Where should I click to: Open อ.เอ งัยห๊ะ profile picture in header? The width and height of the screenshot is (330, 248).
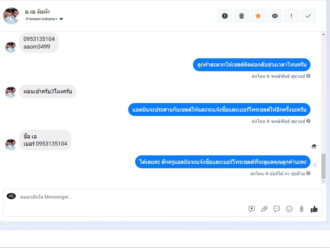coord(11,16)
